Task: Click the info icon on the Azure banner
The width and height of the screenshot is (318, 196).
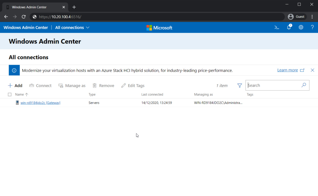Action: point(14,70)
